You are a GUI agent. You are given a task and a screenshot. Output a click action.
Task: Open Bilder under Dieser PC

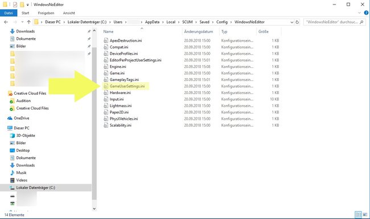tap(20, 143)
